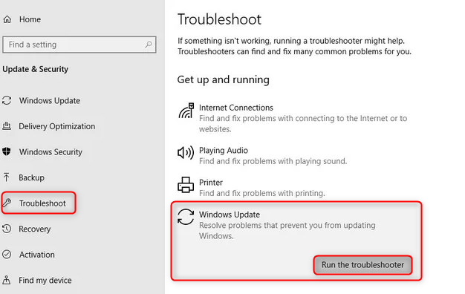The height and width of the screenshot is (294, 465).
Task: Click the Recovery clock icon
Action: pyautogui.click(x=7, y=229)
